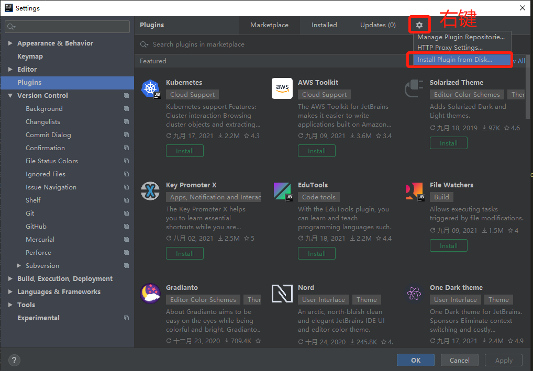
Task: Open the plugins gear settings icon
Action: click(x=419, y=25)
